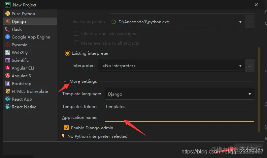
Task: Click the React App atom icon
Action: (x=8, y=99)
